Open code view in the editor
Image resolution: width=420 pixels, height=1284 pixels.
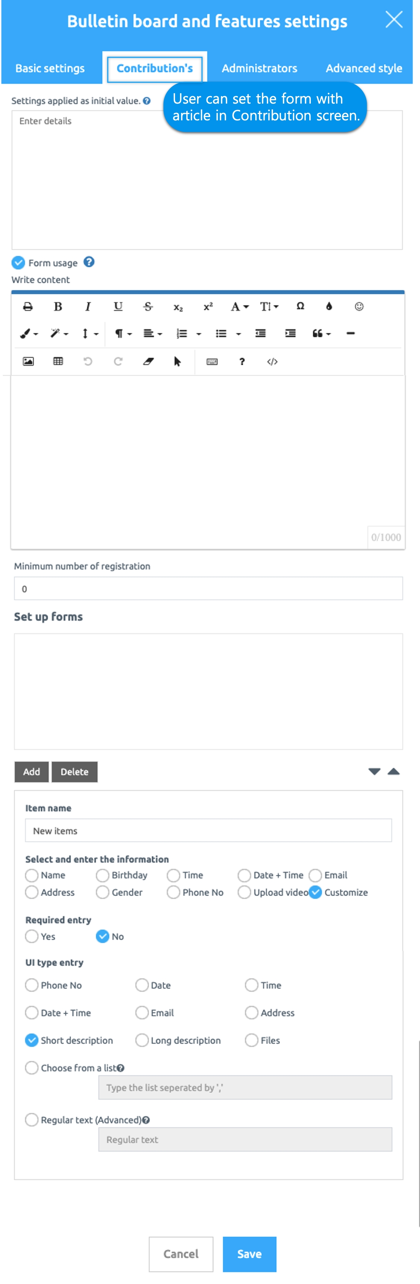[272, 362]
